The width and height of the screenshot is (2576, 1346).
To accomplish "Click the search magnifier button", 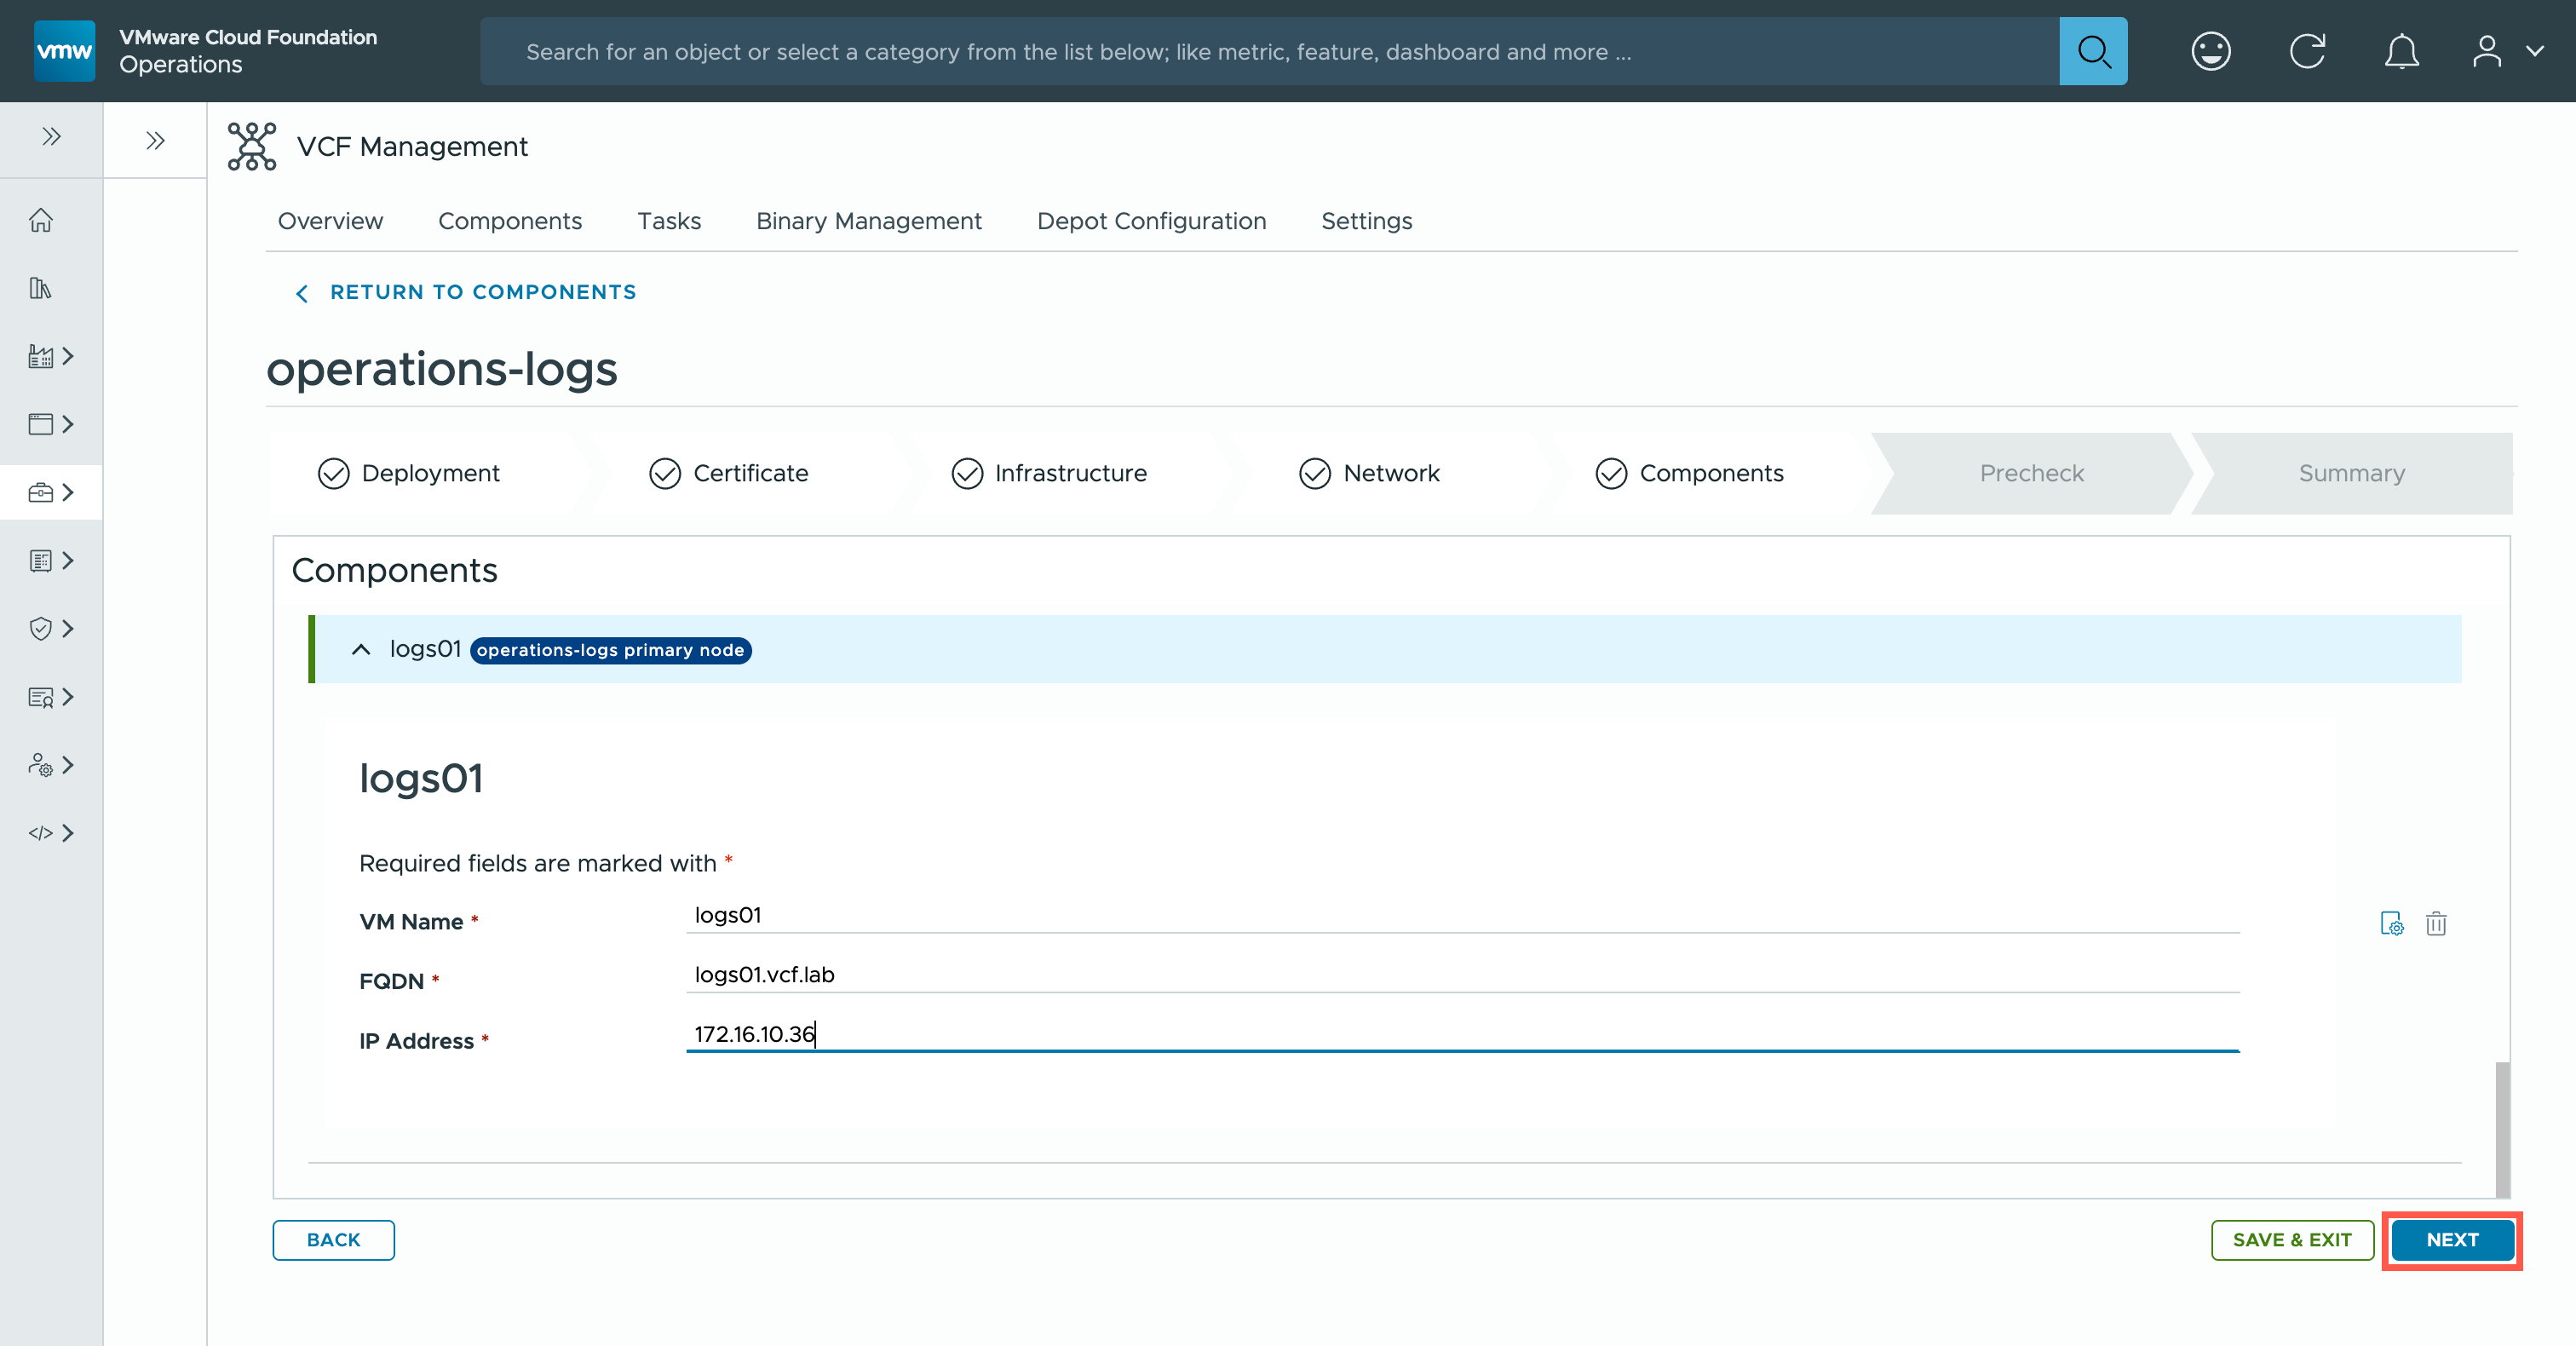I will tap(2092, 51).
